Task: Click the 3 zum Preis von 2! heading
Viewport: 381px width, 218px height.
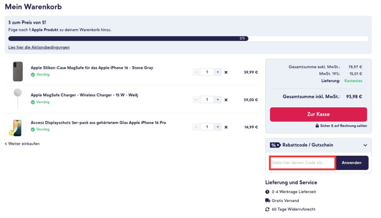Action: (27, 22)
